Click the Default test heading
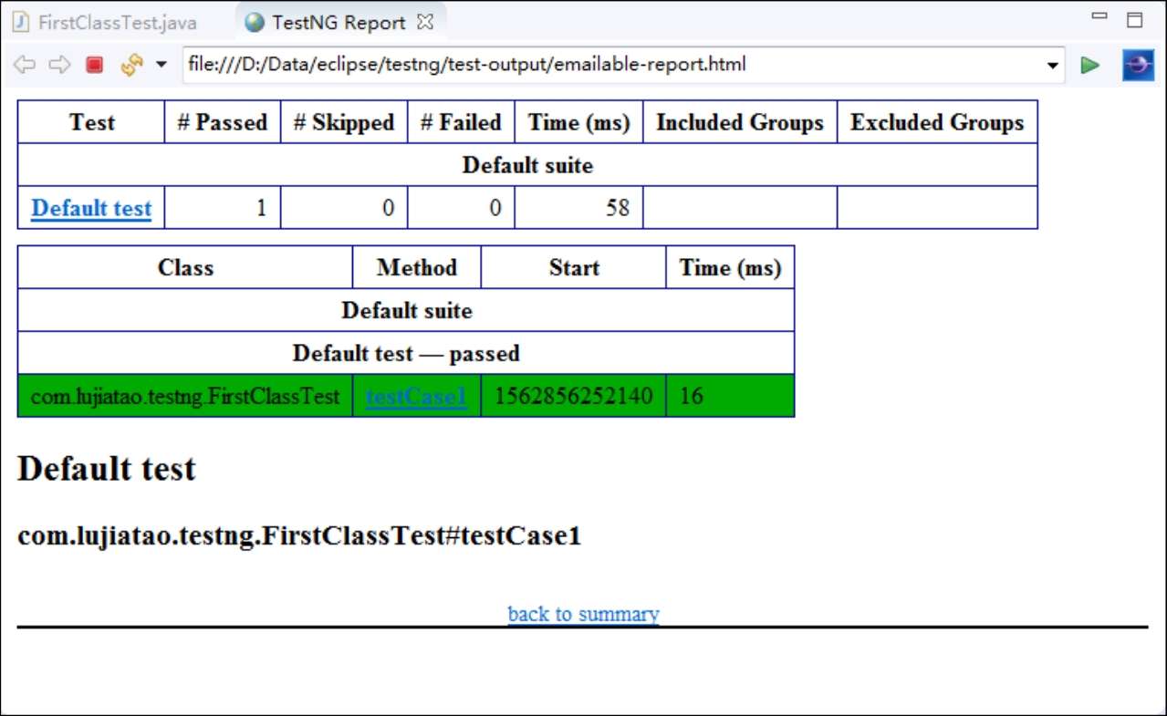 [x=107, y=469]
